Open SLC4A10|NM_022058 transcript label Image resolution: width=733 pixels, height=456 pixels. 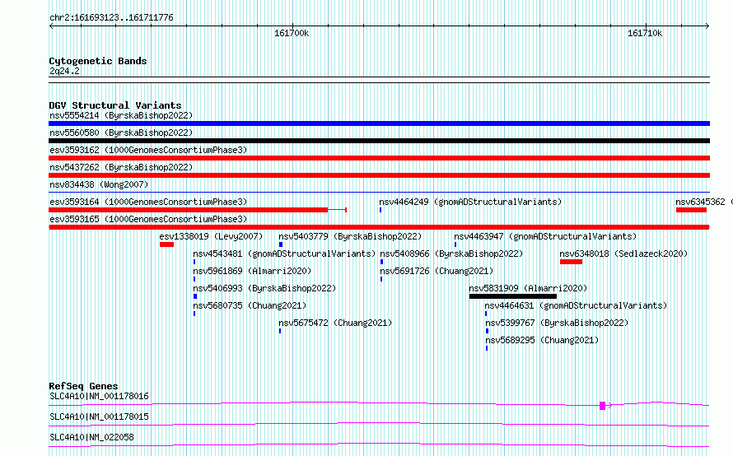point(91,437)
